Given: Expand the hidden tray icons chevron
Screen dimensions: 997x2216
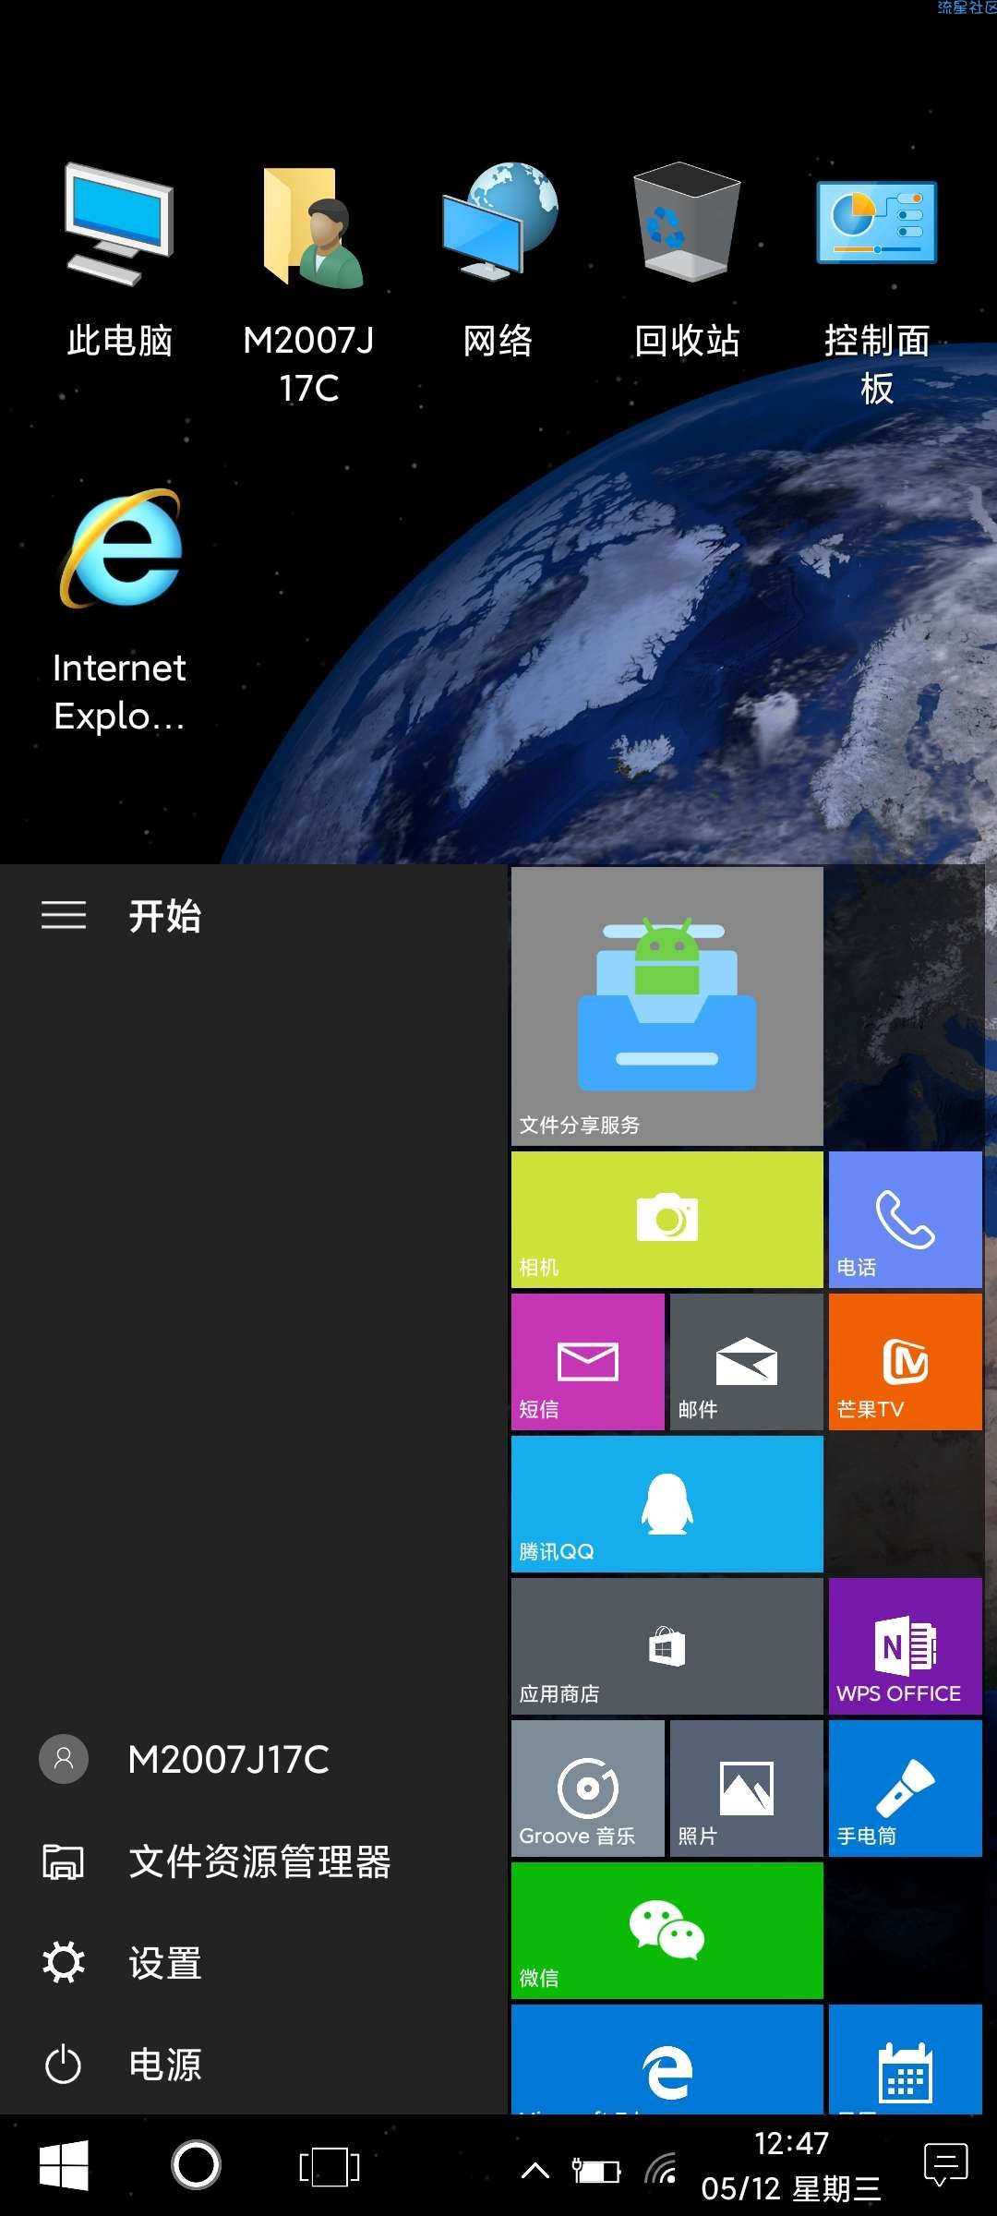Looking at the screenshot, I should (x=535, y=2171).
